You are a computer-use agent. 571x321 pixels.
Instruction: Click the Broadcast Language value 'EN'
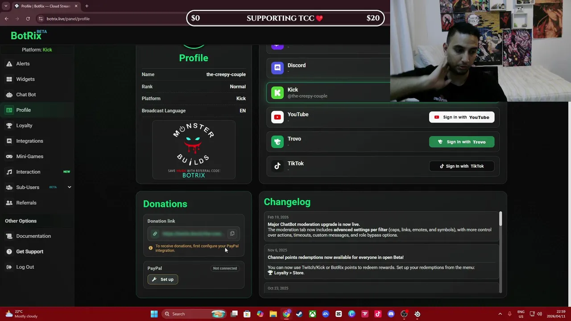243,111
